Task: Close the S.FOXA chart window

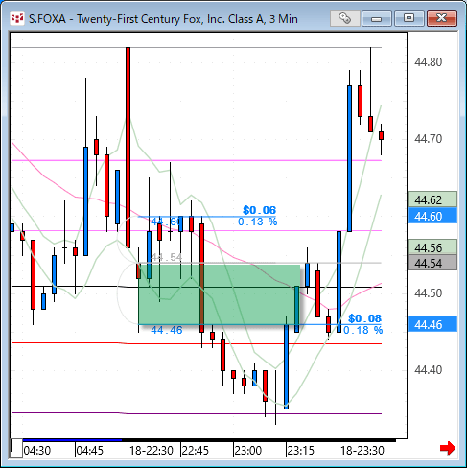Action: tap(442, 18)
